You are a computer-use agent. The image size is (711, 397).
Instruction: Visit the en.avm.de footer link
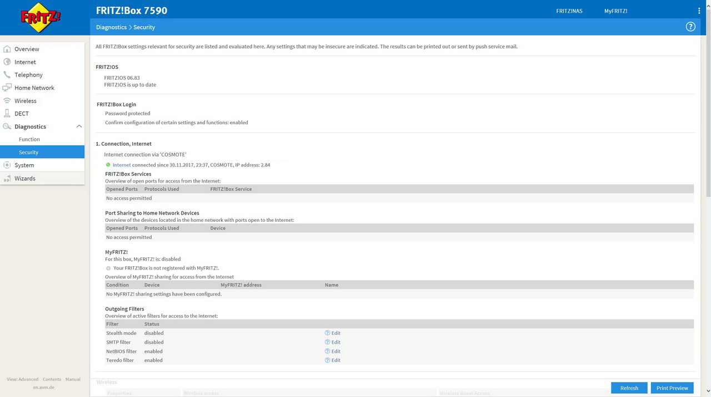pyautogui.click(x=43, y=387)
